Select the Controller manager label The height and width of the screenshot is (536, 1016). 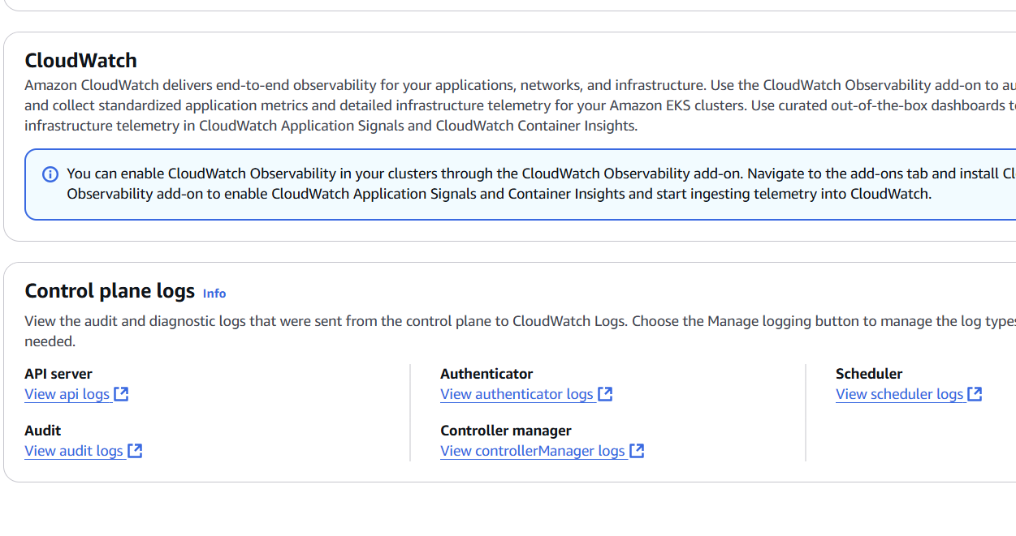pos(506,431)
